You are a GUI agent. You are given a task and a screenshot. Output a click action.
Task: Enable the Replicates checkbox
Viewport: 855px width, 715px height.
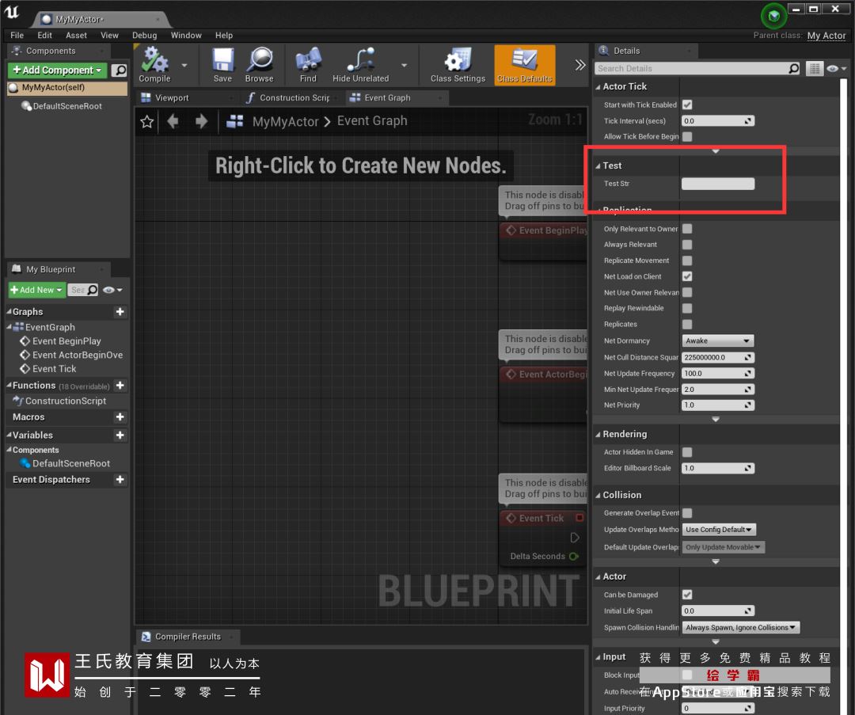click(x=687, y=324)
